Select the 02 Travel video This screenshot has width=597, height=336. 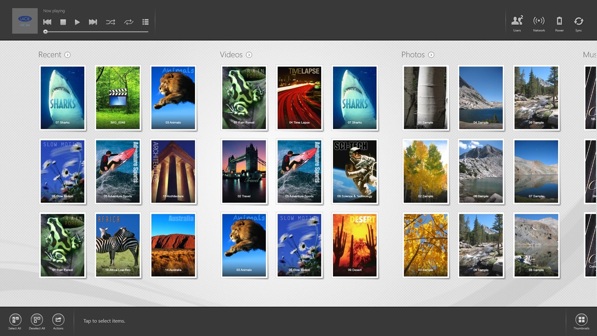[x=244, y=171]
